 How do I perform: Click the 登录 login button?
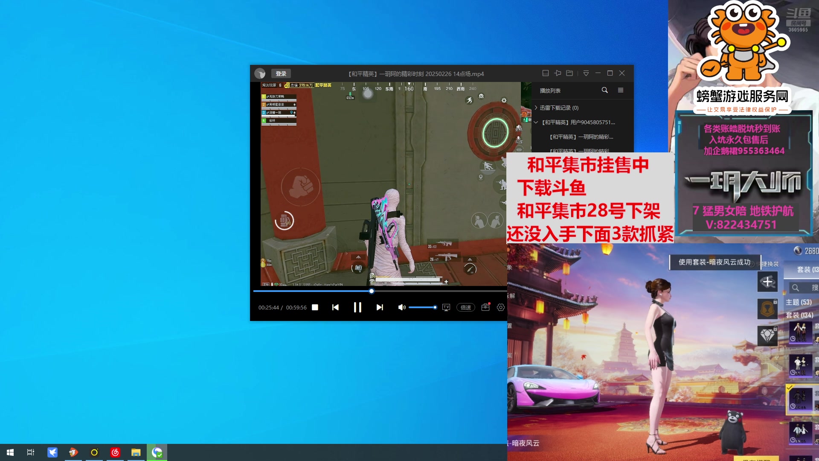coord(281,73)
